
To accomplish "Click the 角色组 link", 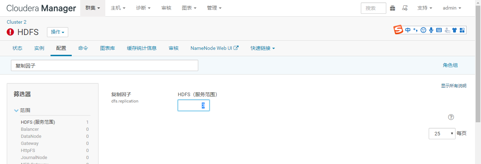I will (450, 65).
